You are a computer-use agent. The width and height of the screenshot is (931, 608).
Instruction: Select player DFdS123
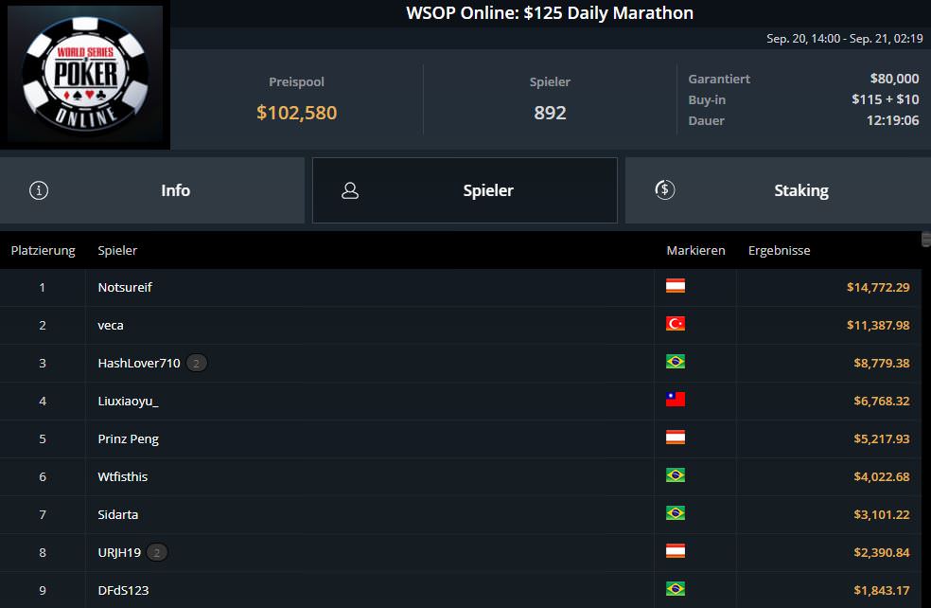[124, 590]
